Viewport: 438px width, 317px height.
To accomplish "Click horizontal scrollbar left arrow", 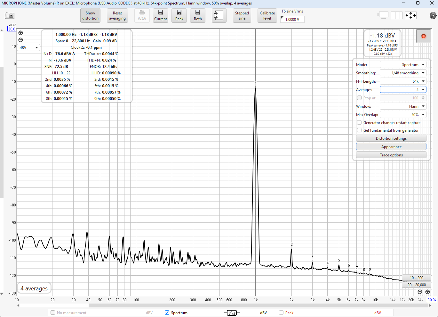I will (x=18, y=305).
